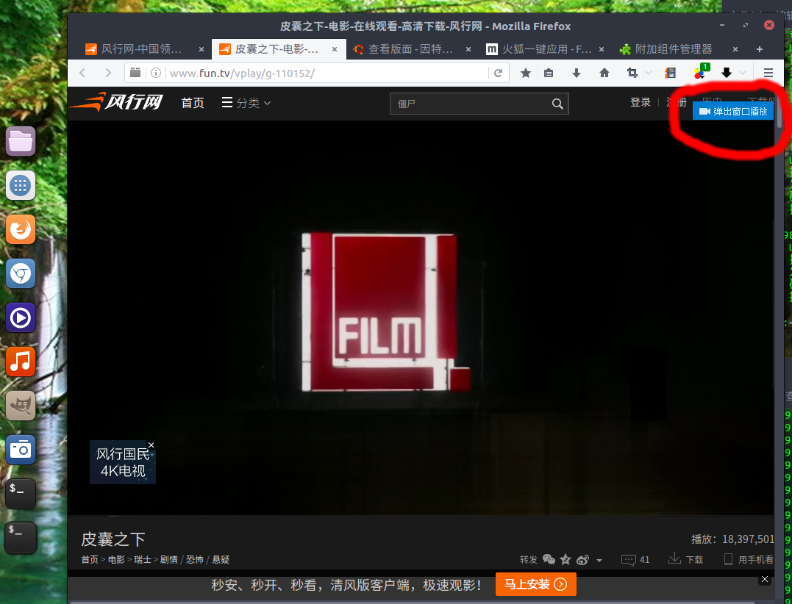This screenshot has height=604, width=792.
Task: Click the colored balls extension with badge 1
Action: (x=701, y=72)
